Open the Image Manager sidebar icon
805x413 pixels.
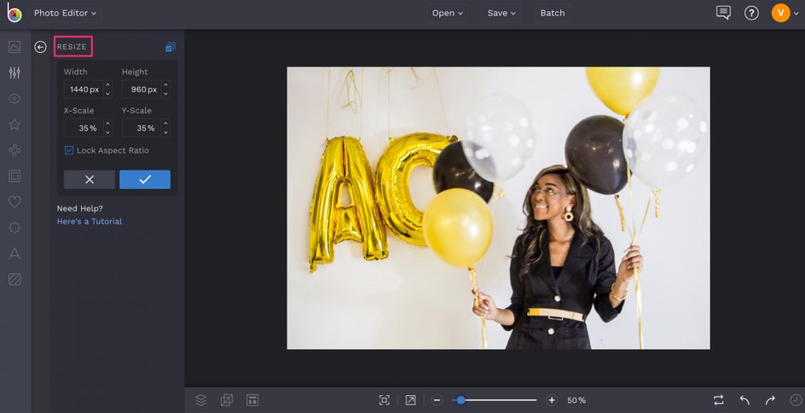click(14, 47)
